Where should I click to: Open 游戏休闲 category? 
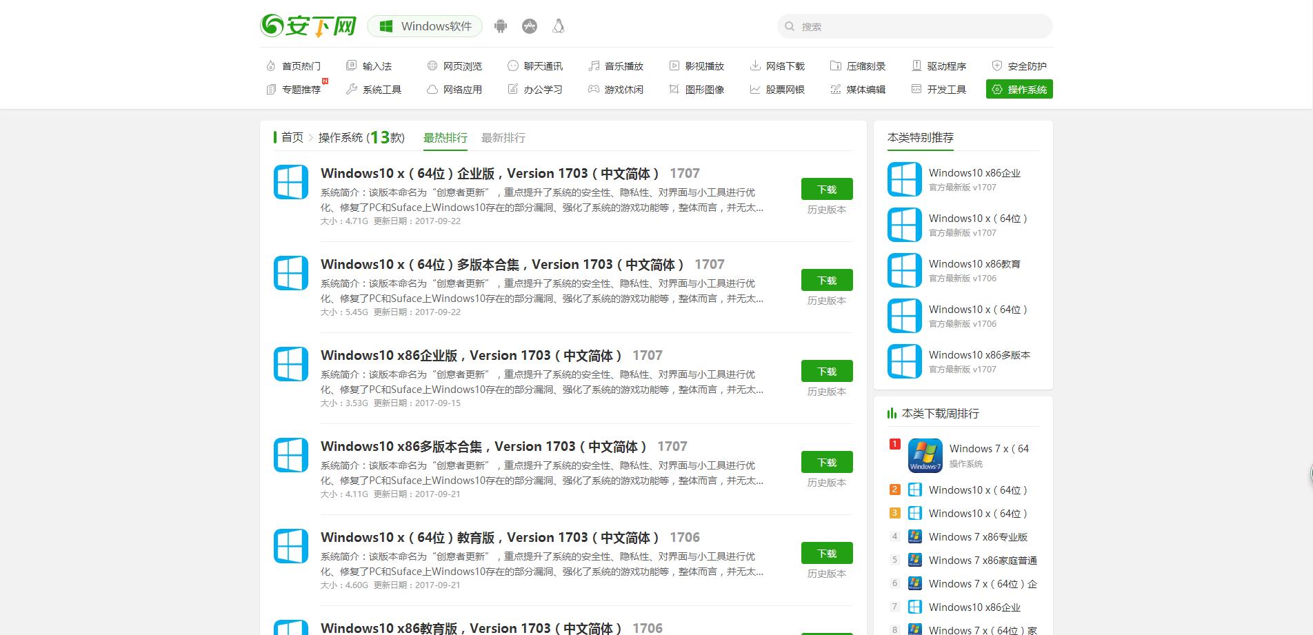[x=616, y=90]
